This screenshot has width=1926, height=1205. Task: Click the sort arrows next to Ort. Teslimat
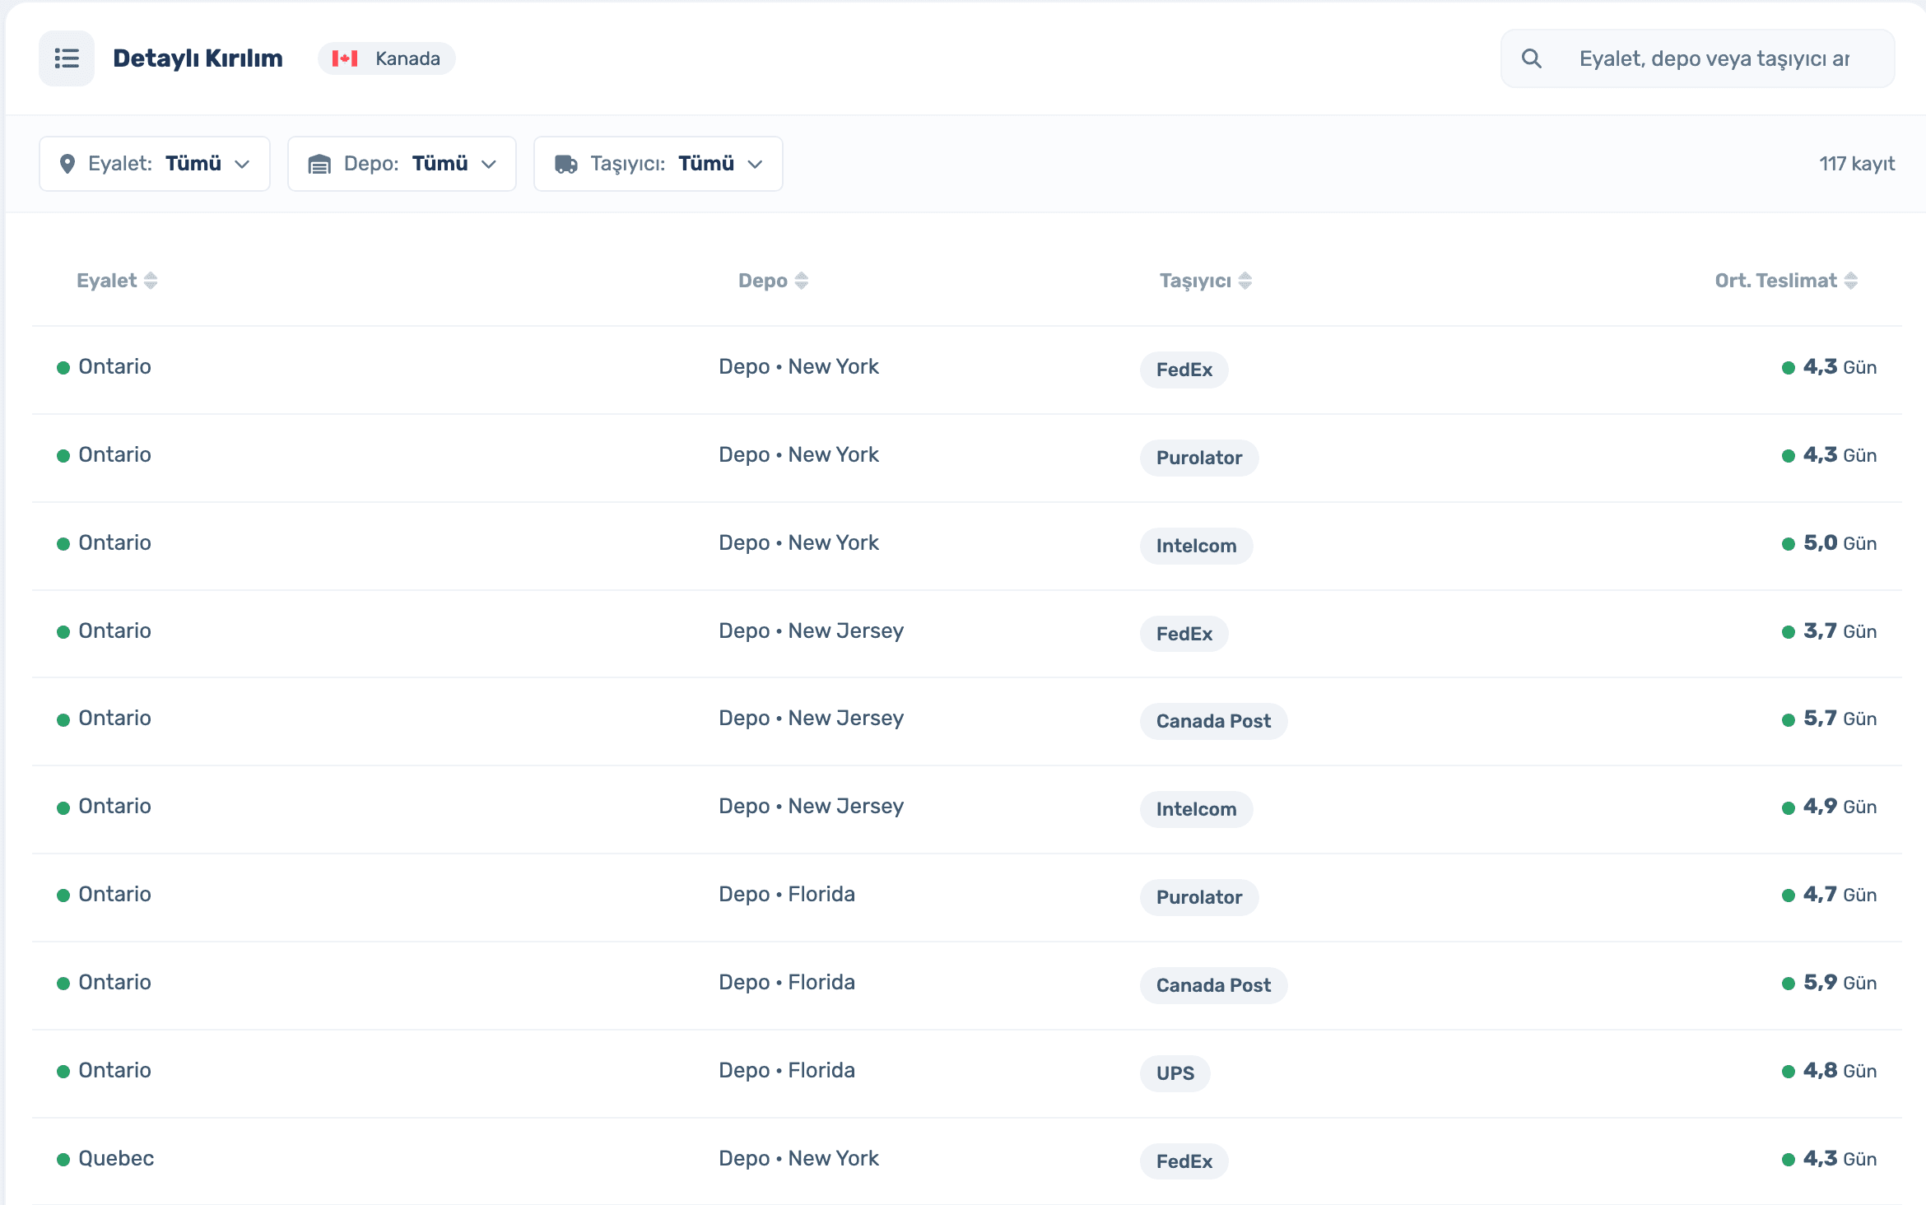click(x=1851, y=281)
